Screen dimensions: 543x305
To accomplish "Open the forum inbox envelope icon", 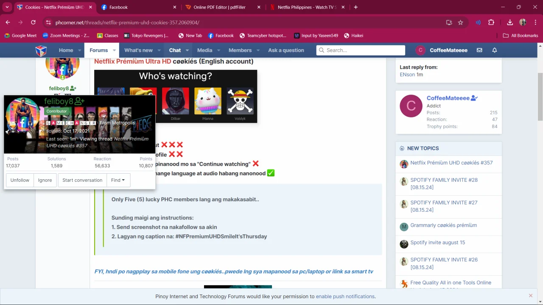I will pos(479,50).
